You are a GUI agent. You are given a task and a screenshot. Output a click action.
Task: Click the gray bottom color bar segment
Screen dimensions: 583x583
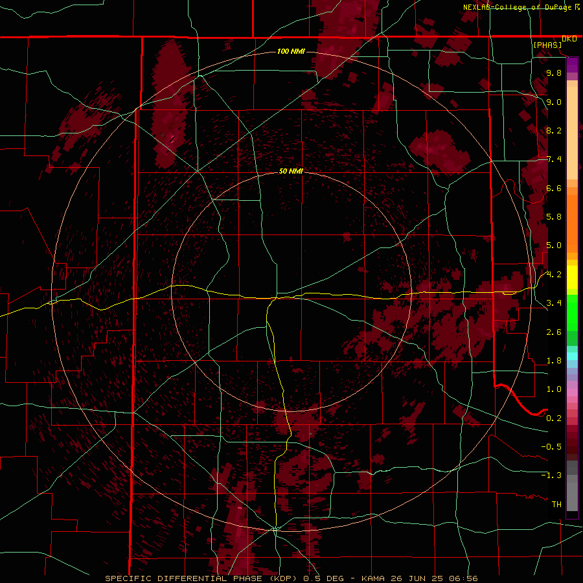click(572, 496)
